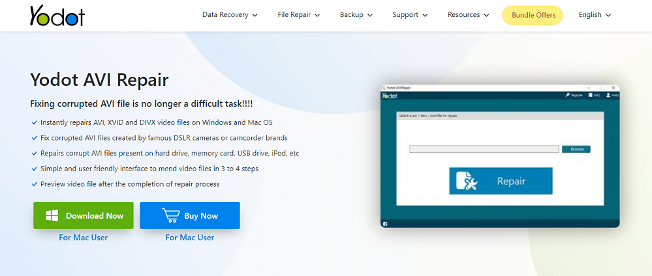Click the preview window close button
The width and height of the screenshot is (652, 276).
[x=613, y=88]
